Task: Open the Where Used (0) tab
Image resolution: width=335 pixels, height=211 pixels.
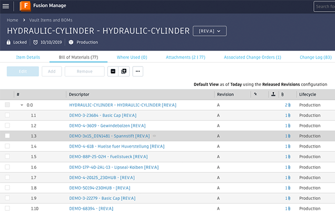Action: pyautogui.click(x=132, y=57)
